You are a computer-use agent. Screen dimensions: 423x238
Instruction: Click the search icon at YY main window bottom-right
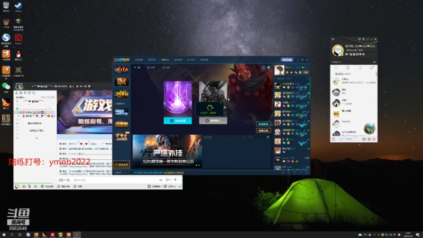point(374,139)
